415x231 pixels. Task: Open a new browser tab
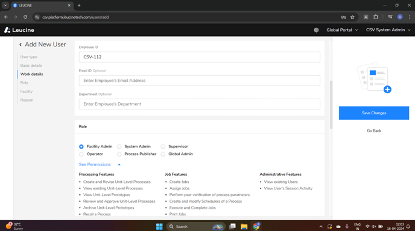79,5
